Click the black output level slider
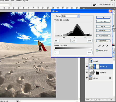This screenshot has height=102, width=116. pos(55,50)
